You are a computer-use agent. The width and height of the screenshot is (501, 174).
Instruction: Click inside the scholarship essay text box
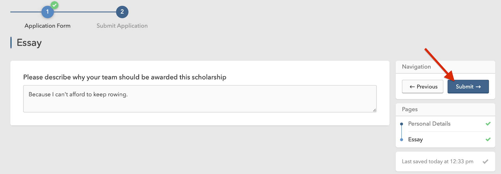tap(200, 99)
